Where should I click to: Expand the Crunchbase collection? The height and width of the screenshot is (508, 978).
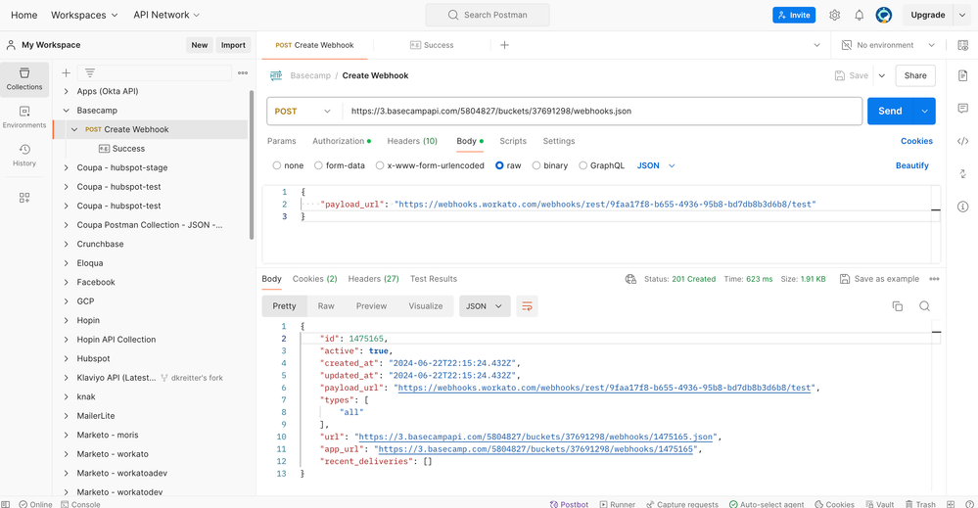pyautogui.click(x=67, y=244)
